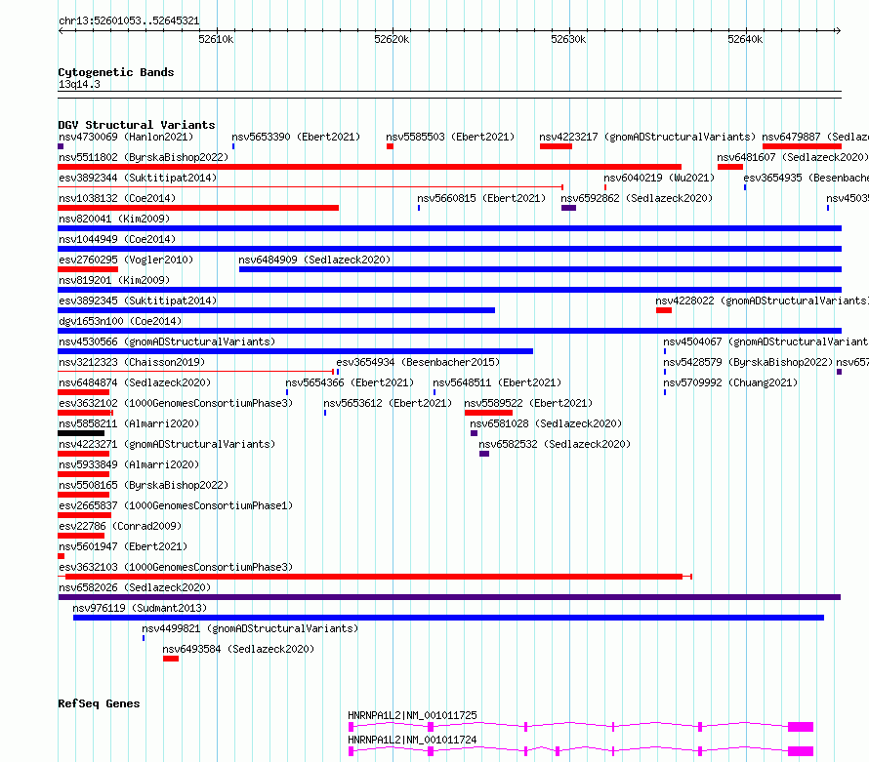Click the nsv5511802 (ByrskaBishop2022) variant label
Image resolution: width=869 pixels, height=762 pixels.
click(144, 157)
